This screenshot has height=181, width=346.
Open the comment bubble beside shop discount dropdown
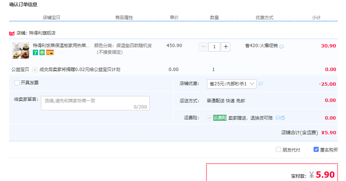[x=260, y=84]
